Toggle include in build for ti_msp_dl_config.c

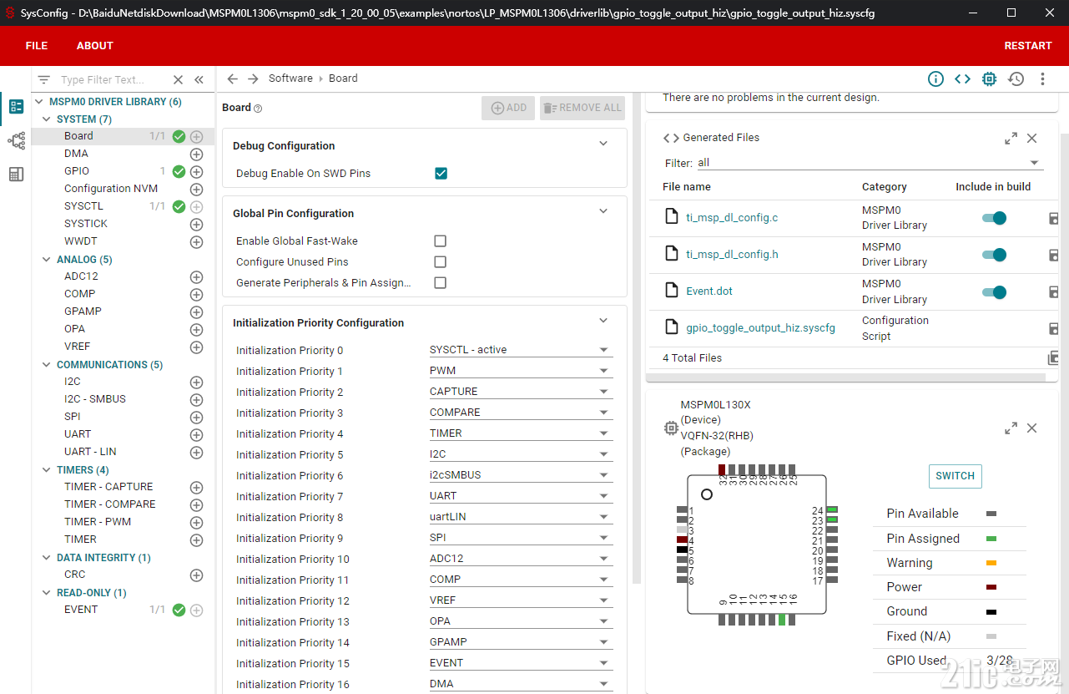coord(994,218)
